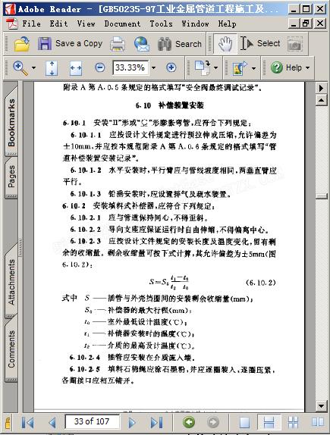Viewport: 330px width, 435px height.
Task: Go to the next page
Action: pos(132,423)
